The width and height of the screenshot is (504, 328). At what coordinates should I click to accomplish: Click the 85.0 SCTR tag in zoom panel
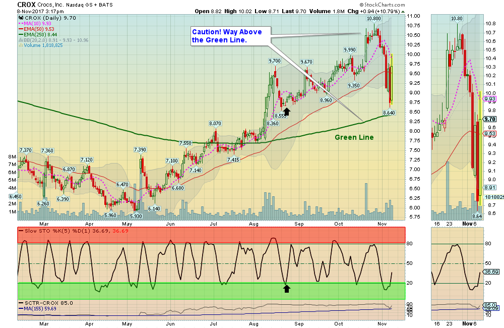coord(490,305)
